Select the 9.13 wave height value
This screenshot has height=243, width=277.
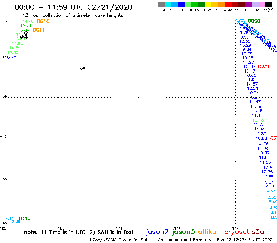tap(270, 187)
